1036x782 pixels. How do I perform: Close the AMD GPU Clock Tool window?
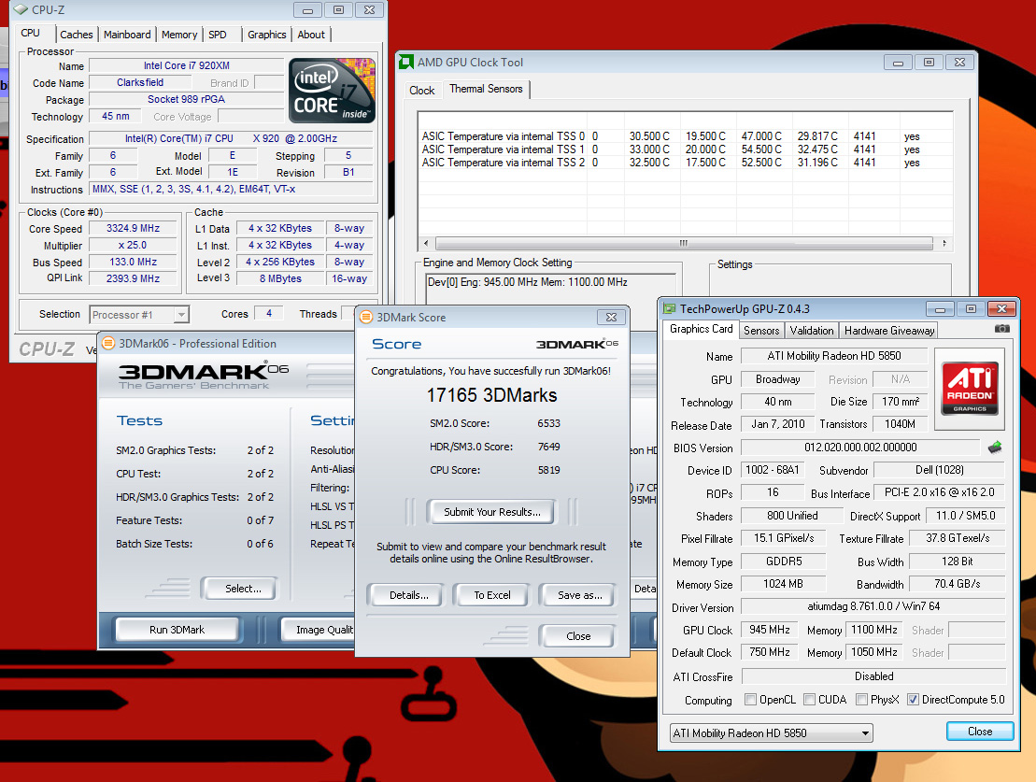point(960,63)
